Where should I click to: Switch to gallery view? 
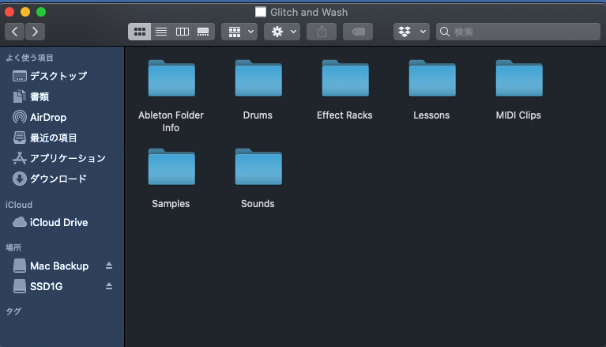pos(203,32)
